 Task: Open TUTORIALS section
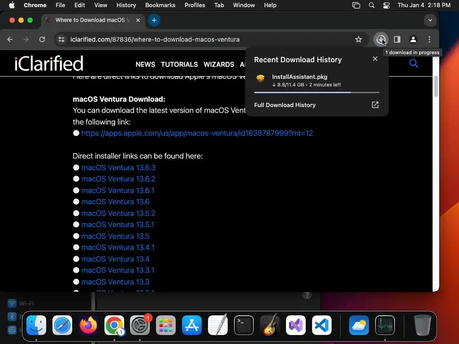point(179,64)
